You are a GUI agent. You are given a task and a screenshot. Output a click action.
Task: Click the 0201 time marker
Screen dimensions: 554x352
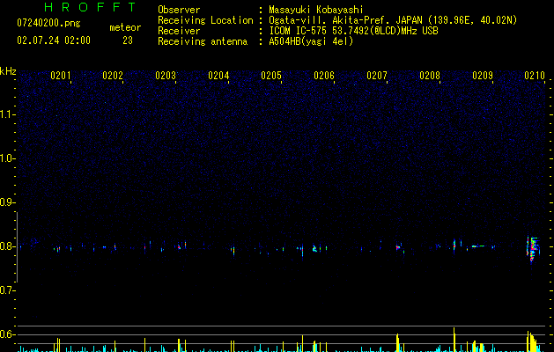coord(61,76)
